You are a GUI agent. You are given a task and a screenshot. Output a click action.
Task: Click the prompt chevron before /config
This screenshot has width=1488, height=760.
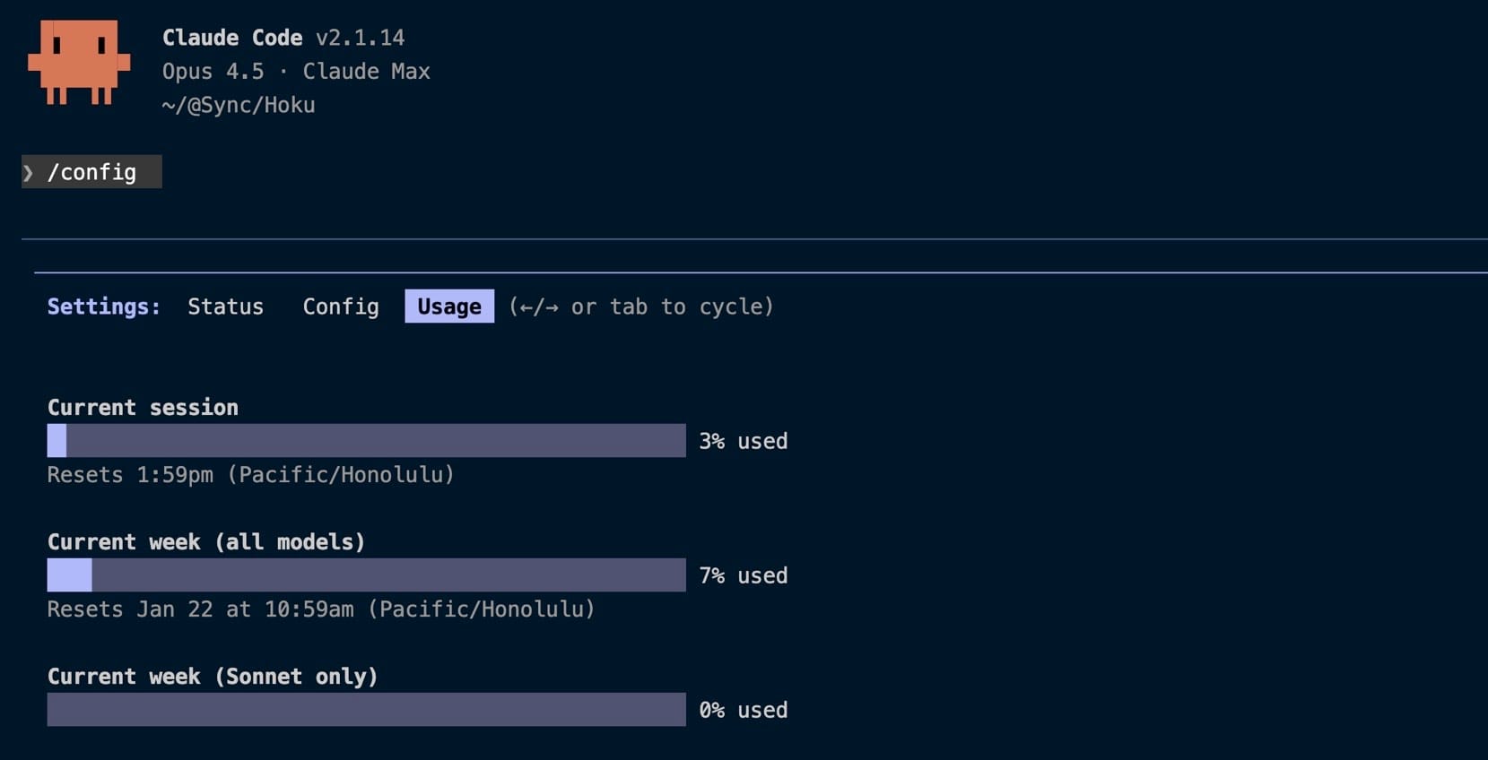(29, 172)
